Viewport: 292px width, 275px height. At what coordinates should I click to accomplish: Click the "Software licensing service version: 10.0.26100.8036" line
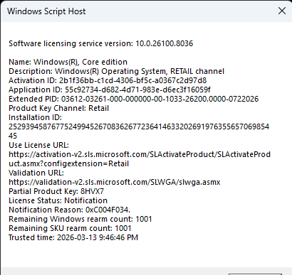pyautogui.click(x=101, y=43)
